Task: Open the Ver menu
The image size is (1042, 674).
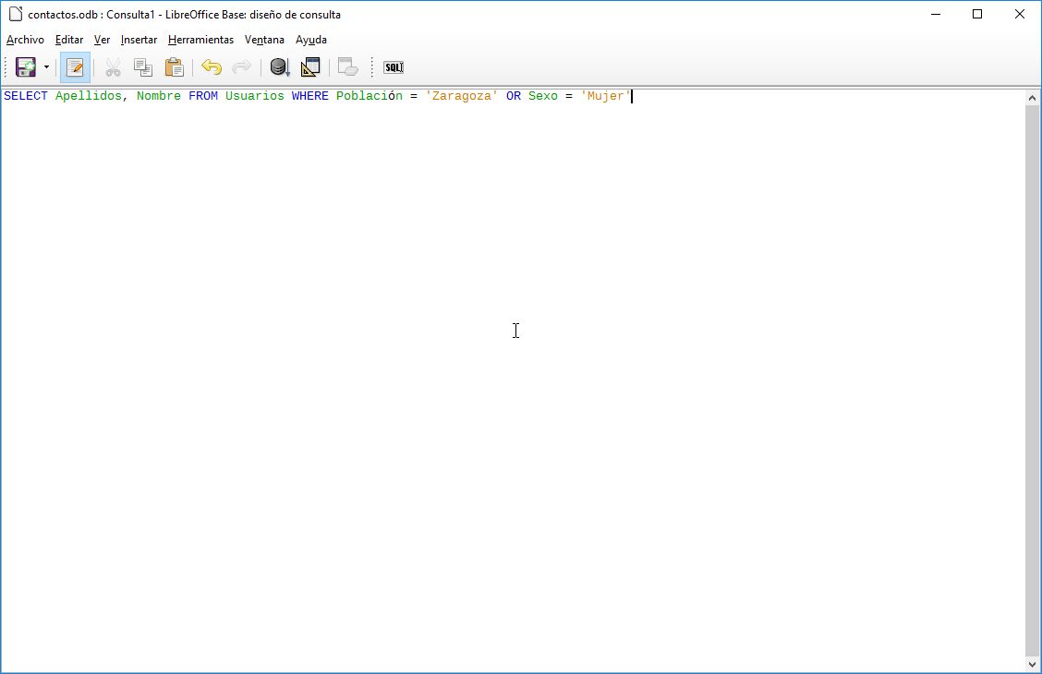Action: click(x=102, y=40)
